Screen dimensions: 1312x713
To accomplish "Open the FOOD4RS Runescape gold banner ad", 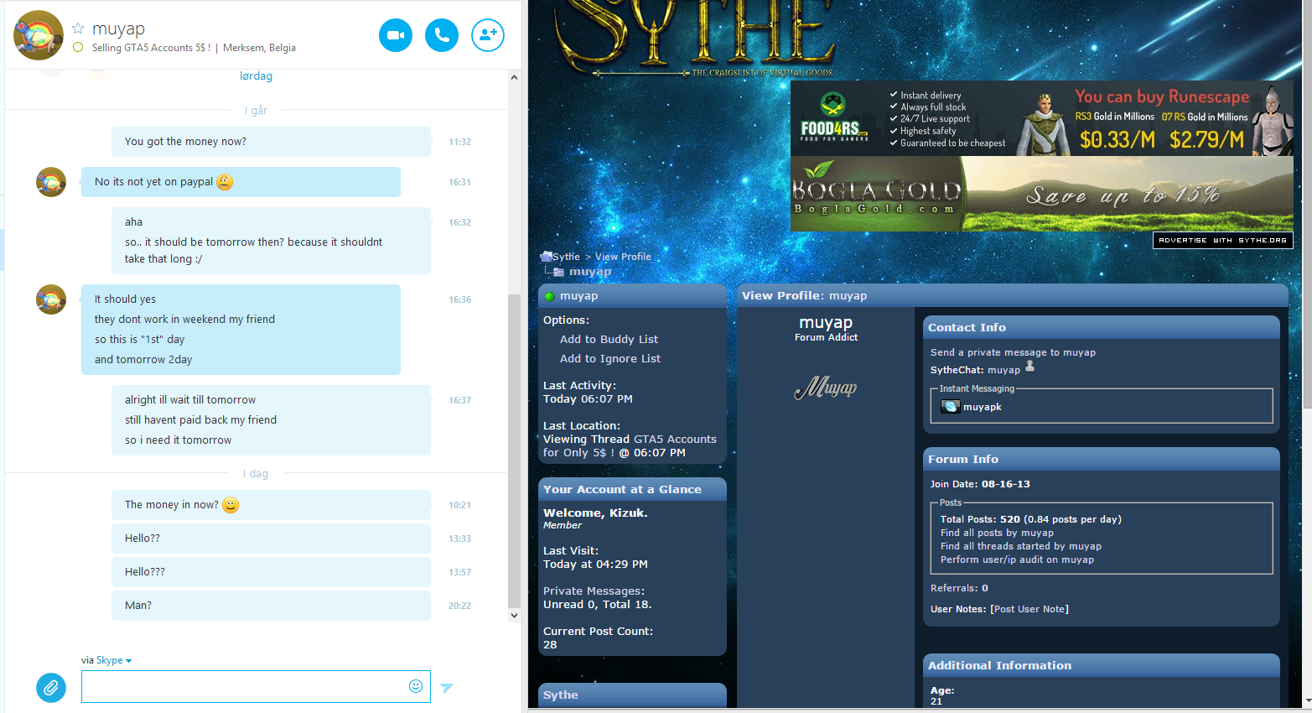I will (x=1042, y=118).
